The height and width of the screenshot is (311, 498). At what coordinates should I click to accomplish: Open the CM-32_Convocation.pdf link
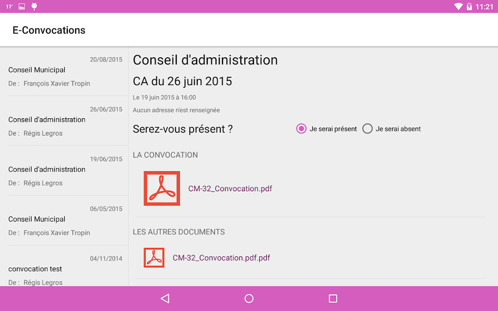(x=230, y=188)
